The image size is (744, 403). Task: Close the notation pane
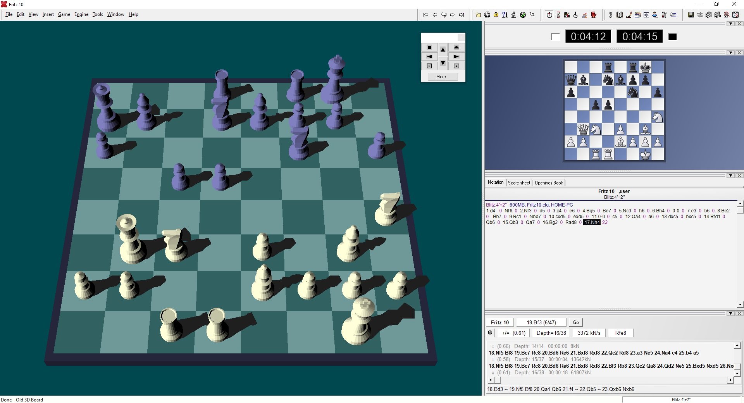tap(739, 176)
